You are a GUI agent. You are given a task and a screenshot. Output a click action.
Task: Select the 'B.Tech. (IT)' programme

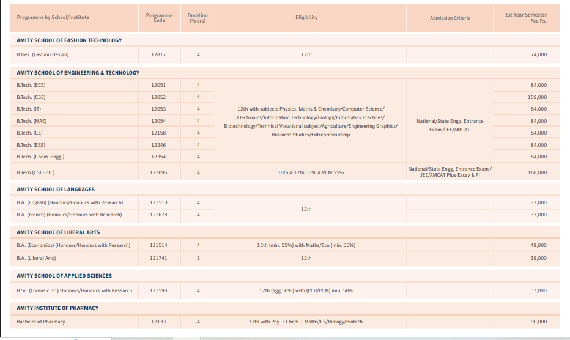(29, 109)
